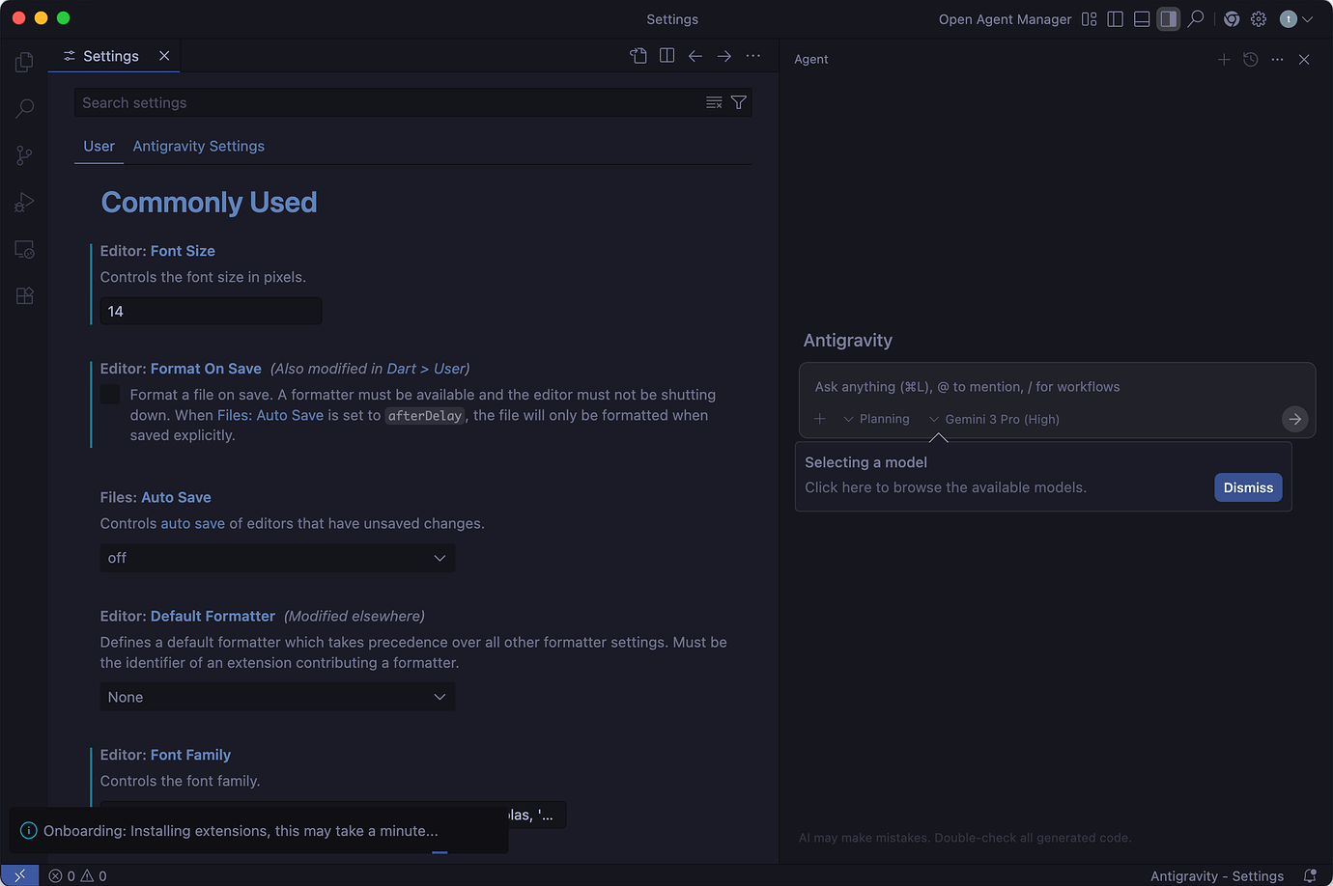Expand the Files Auto Save dropdown

click(277, 558)
